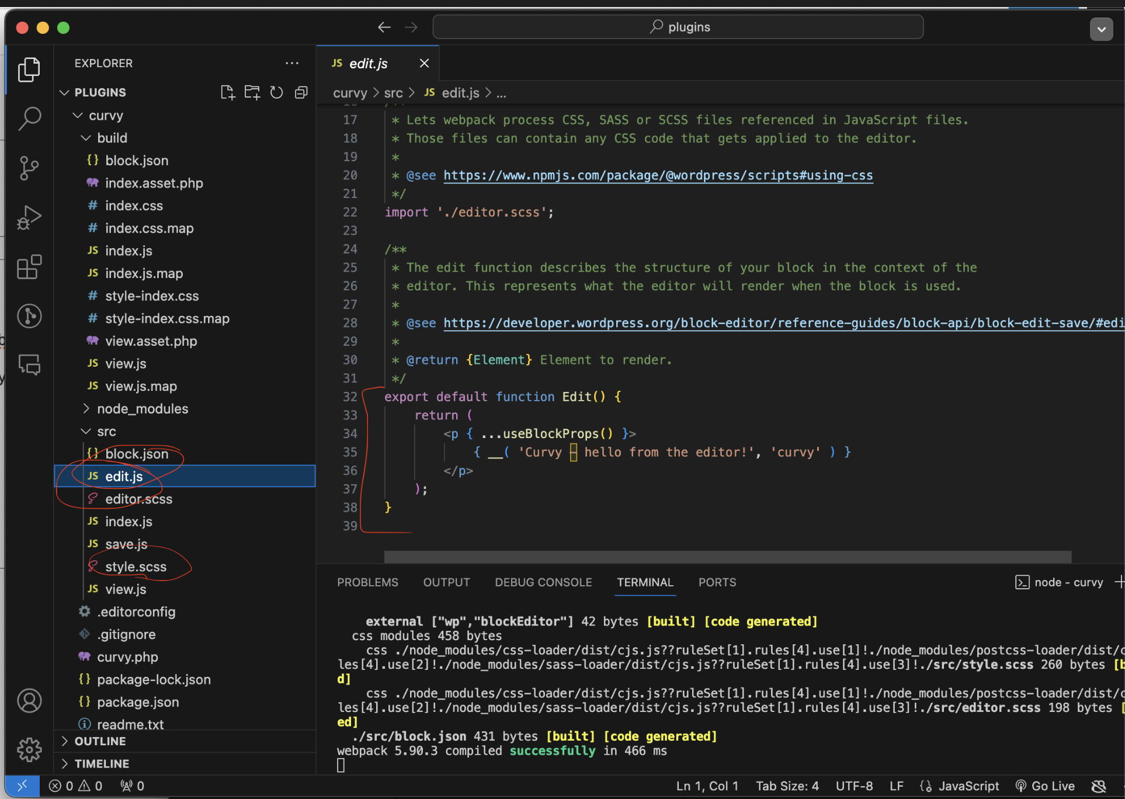Open save.js file
The height and width of the screenshot is (799, 1125).
click(185, 544)
